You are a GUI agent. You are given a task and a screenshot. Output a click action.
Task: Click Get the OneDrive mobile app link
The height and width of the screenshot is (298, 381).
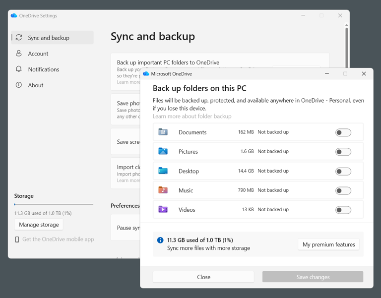coord(58,239)
